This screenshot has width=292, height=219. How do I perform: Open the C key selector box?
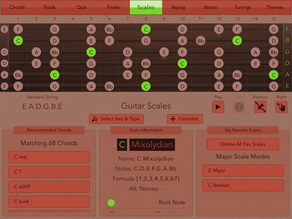tap(122, 144)
